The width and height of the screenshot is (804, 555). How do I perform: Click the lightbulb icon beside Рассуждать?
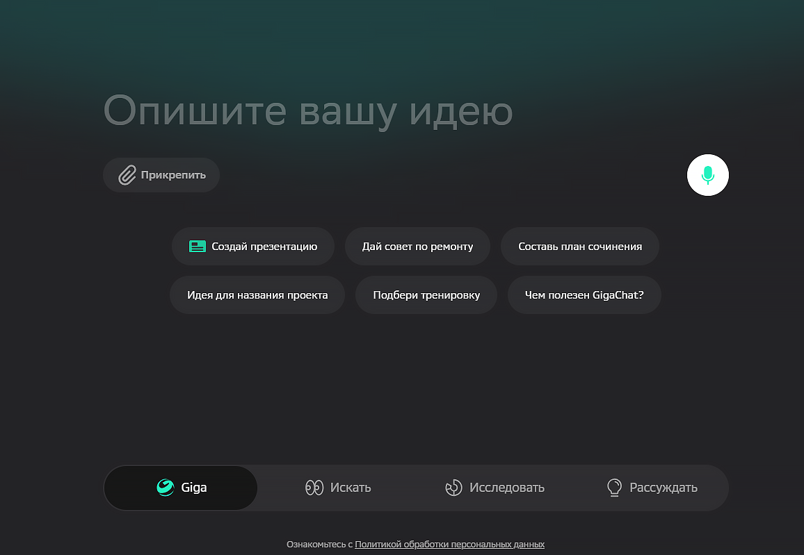[614, 488]
